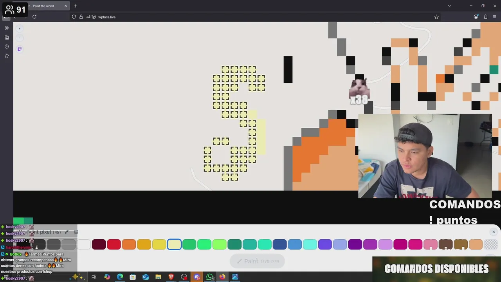
Task: Open synced tabs in browser sidebar
Action: point(7,37)
